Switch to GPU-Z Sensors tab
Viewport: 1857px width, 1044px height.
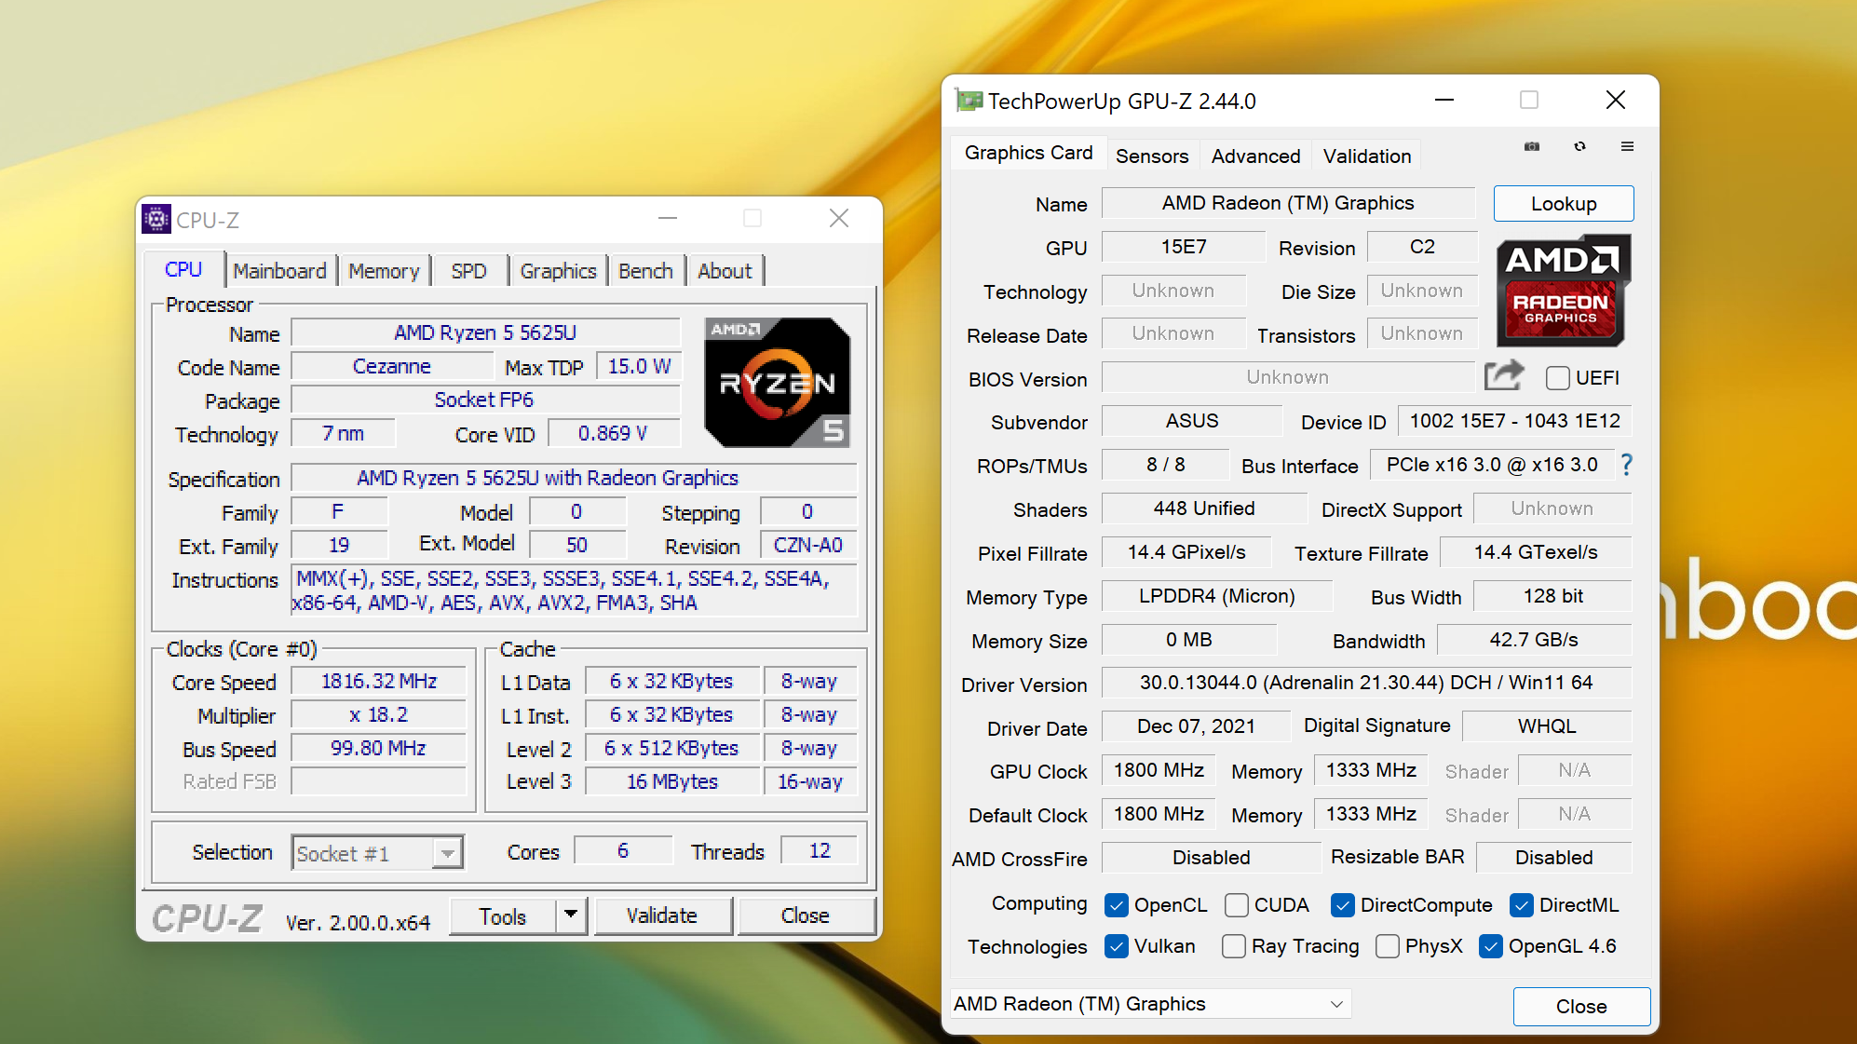pyautogui.click(x=1152, y=156)
